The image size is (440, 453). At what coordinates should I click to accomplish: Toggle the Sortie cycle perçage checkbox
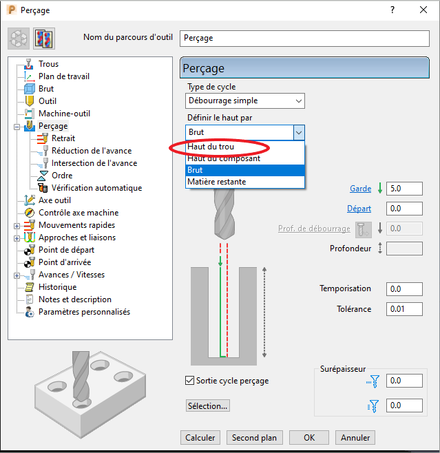point(190,381)
